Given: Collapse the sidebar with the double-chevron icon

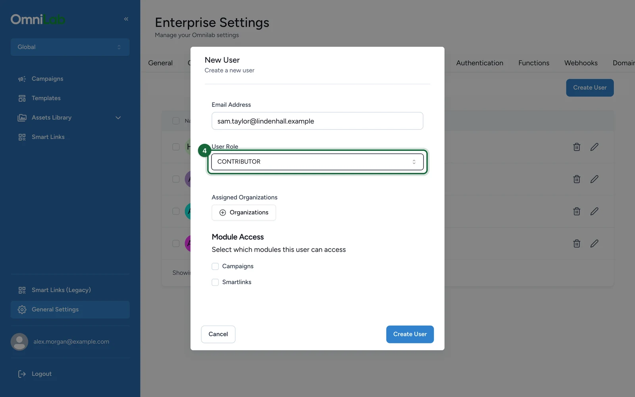Looking at the screenshot, I should [126, 19].
